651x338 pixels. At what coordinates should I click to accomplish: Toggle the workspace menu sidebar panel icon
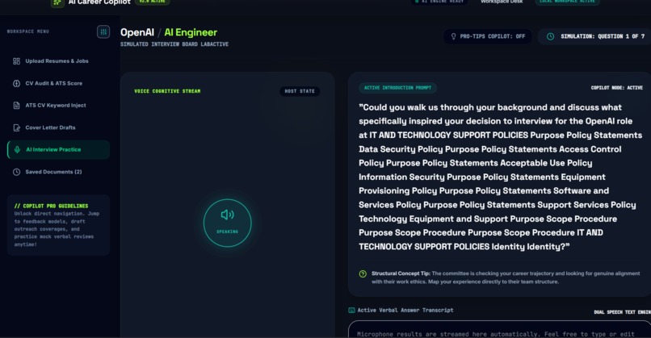click(103, 31)
